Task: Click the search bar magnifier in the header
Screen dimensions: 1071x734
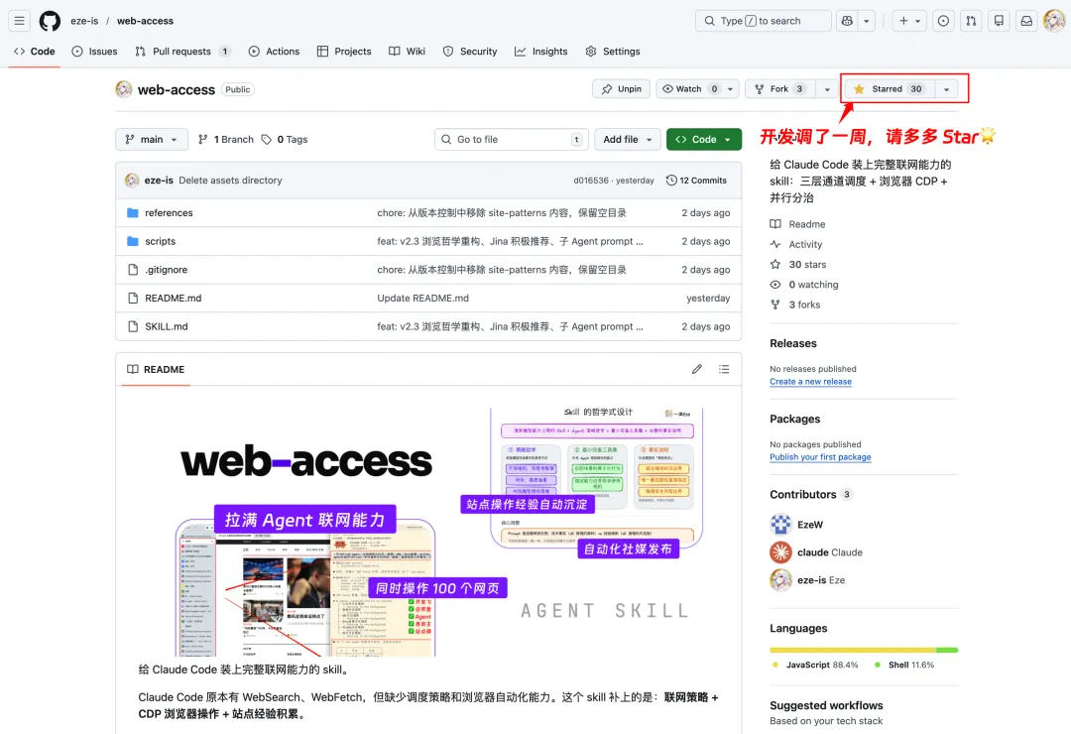Action: (x=708, y=20)
